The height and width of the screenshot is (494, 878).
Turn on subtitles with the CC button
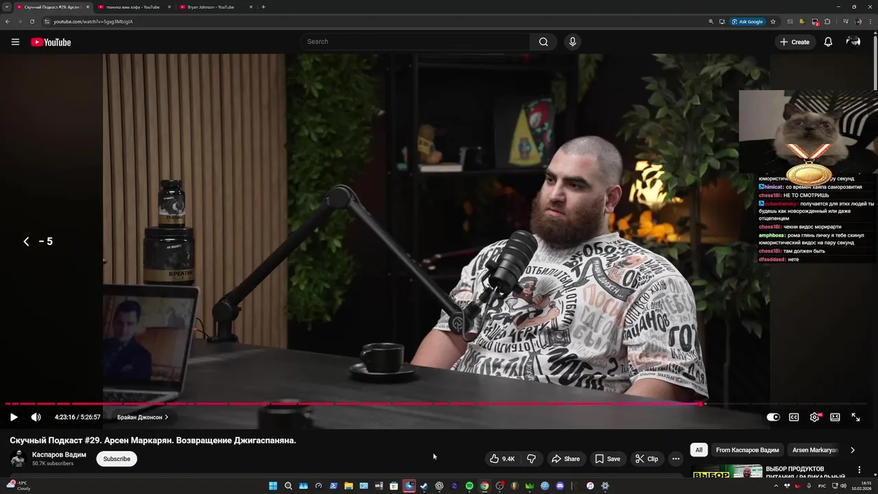pos(794,417)
